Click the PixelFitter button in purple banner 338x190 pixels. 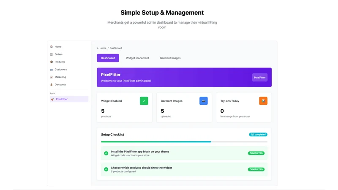click(259, 78)
